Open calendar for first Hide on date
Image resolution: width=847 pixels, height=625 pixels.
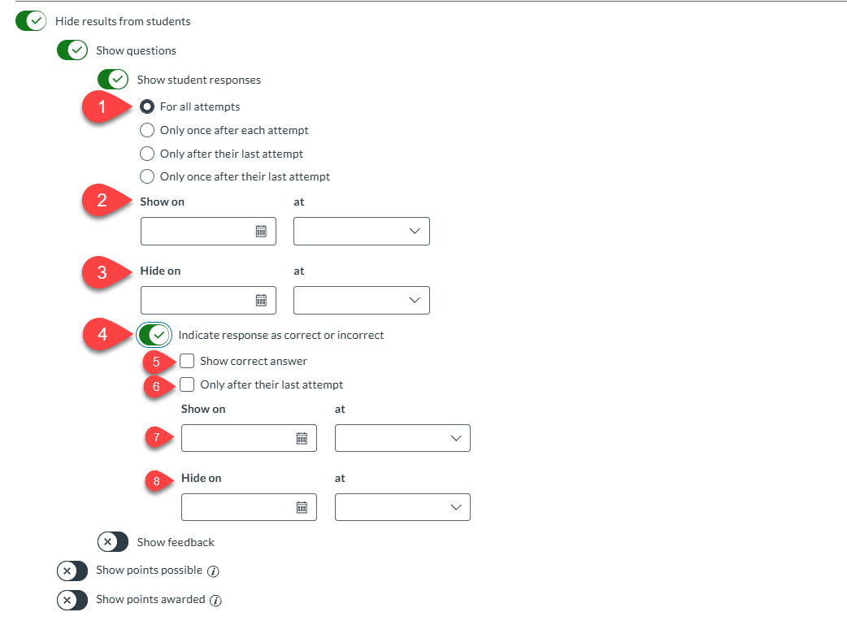(261, 301)
